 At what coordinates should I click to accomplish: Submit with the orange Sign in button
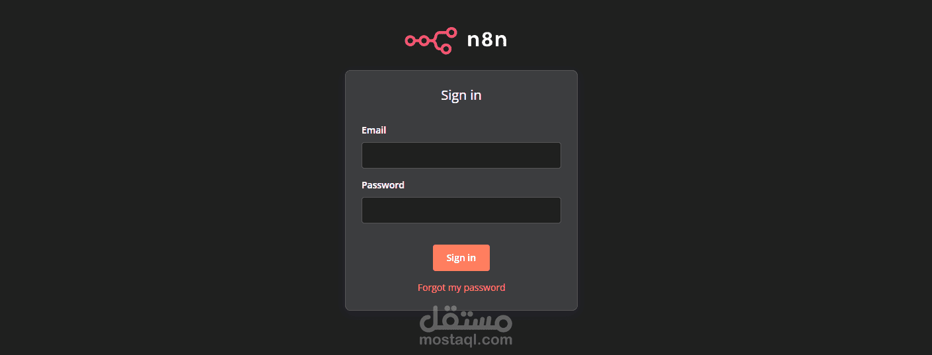[x=461, y=258]
